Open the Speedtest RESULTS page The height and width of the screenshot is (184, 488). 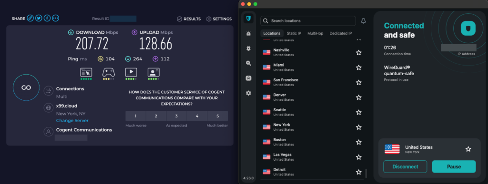189,19
